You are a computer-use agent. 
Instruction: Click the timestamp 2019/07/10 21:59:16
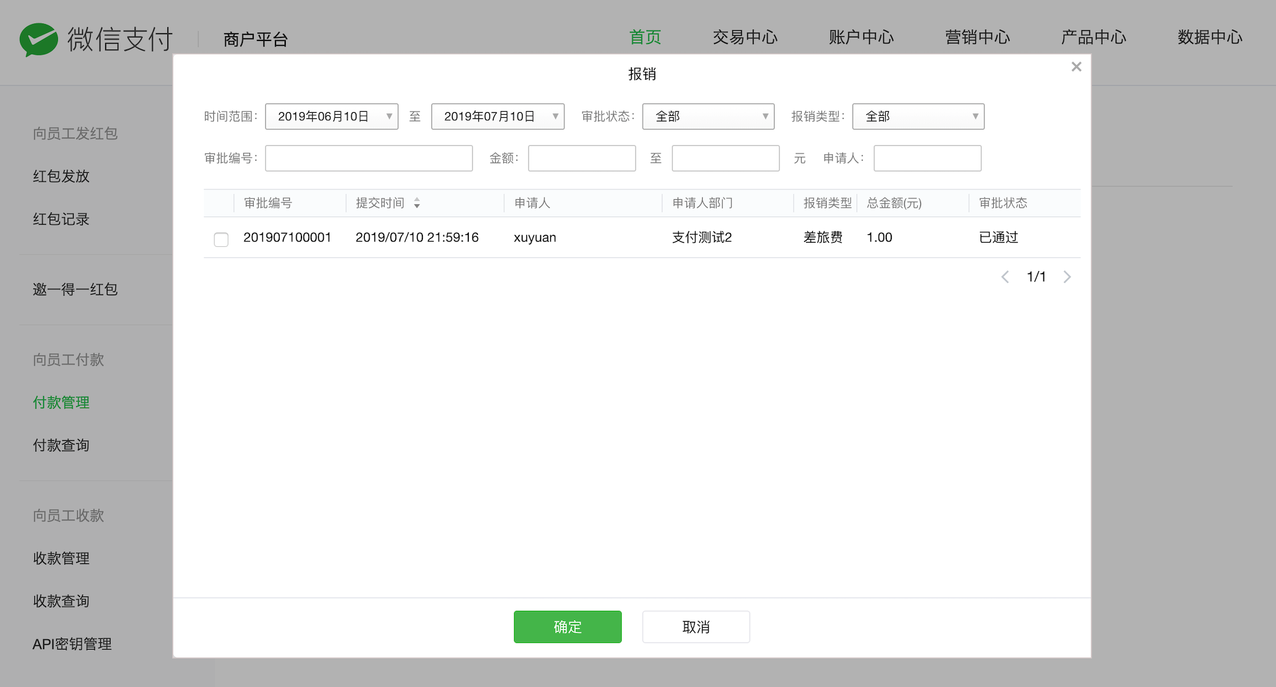click(417, 237)
